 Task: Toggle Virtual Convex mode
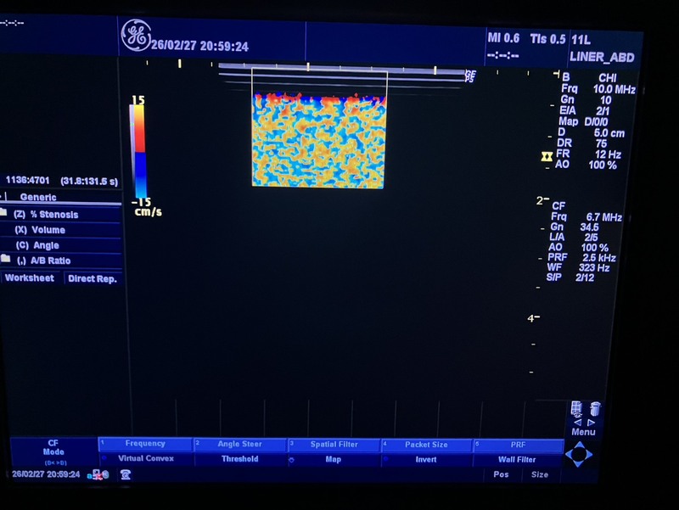[x=146, y=459]
